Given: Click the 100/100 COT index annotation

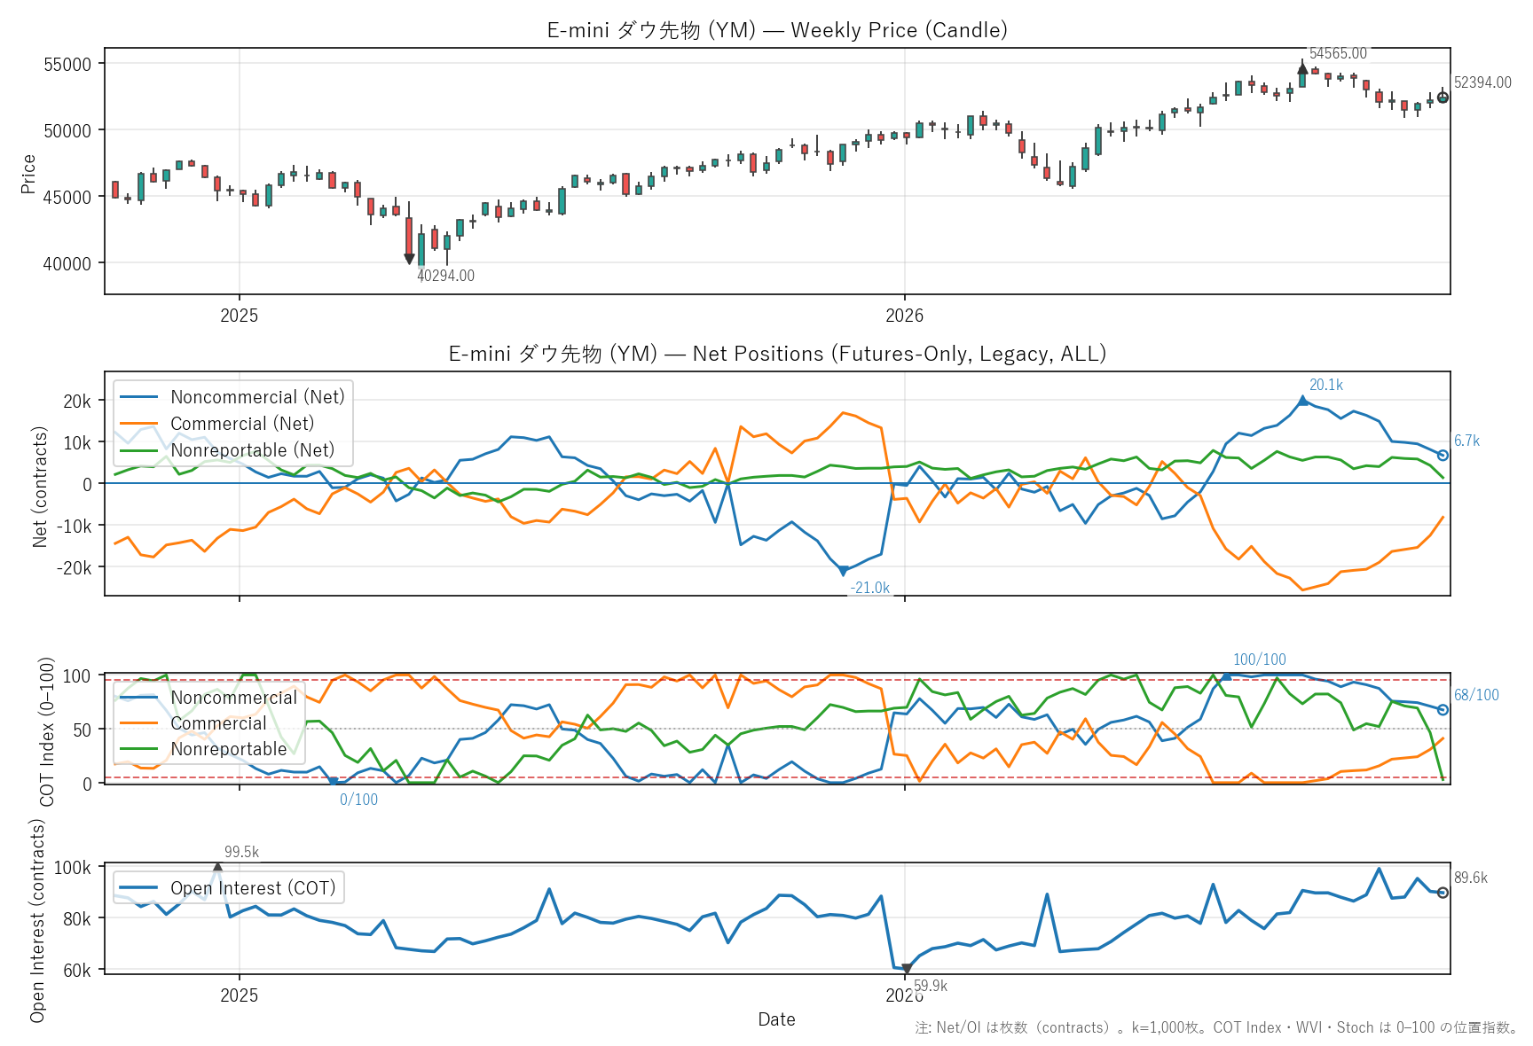Looking at the screenshot, I should pyautogui.click(x=1259, y=660).
